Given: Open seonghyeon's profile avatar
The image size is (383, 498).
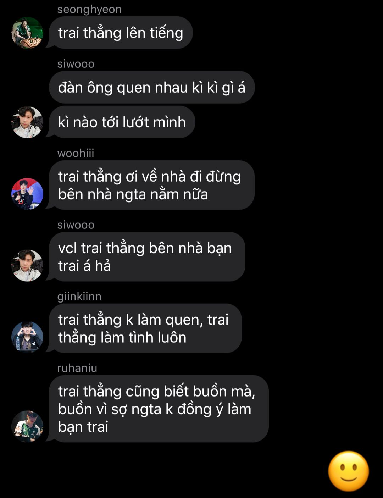Looking at the screenshot, I should (27, 33).
